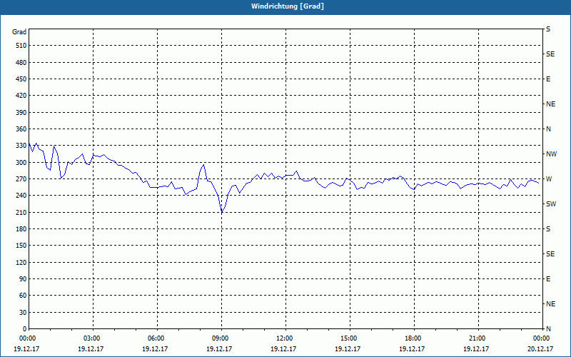Image resolution: width=571 pixels, height=357 pixels.
Task: Select the 90 y-axis value
Action: click(23, 279)
